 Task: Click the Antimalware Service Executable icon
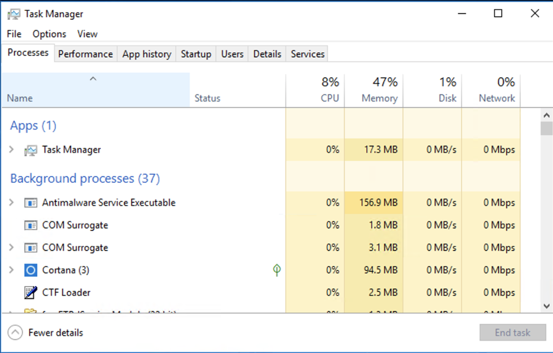31,202
